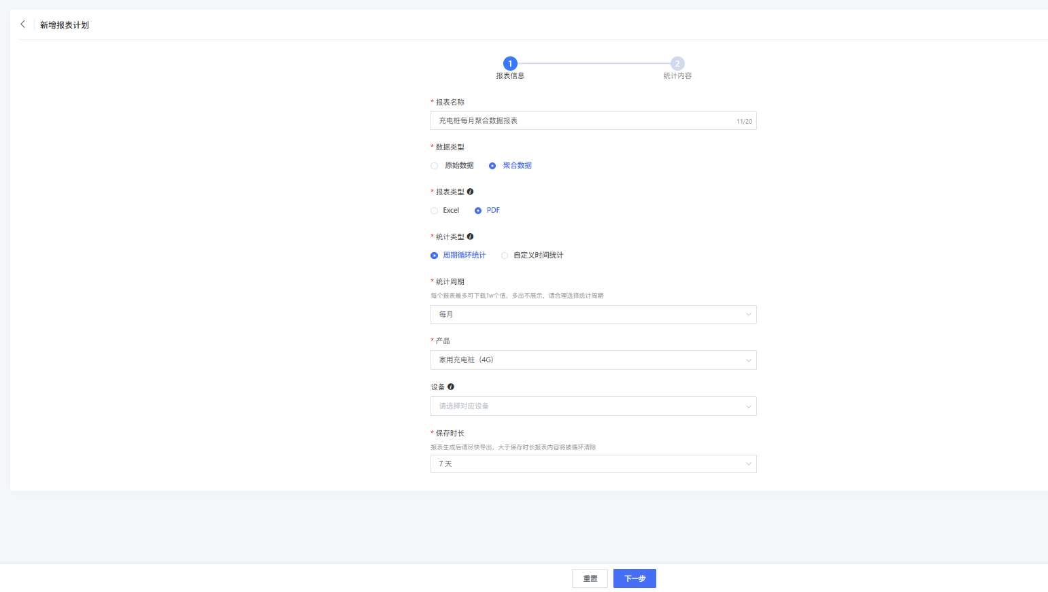Select 周期循环统计 radio option

[x=435, y=256]
